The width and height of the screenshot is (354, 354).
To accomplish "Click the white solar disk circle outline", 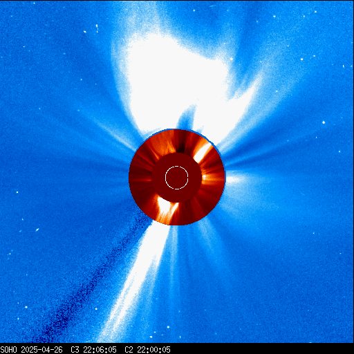I will (x=177, y=178).
